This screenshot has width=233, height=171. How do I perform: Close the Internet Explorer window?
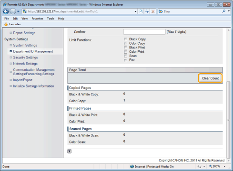[227, 5]
